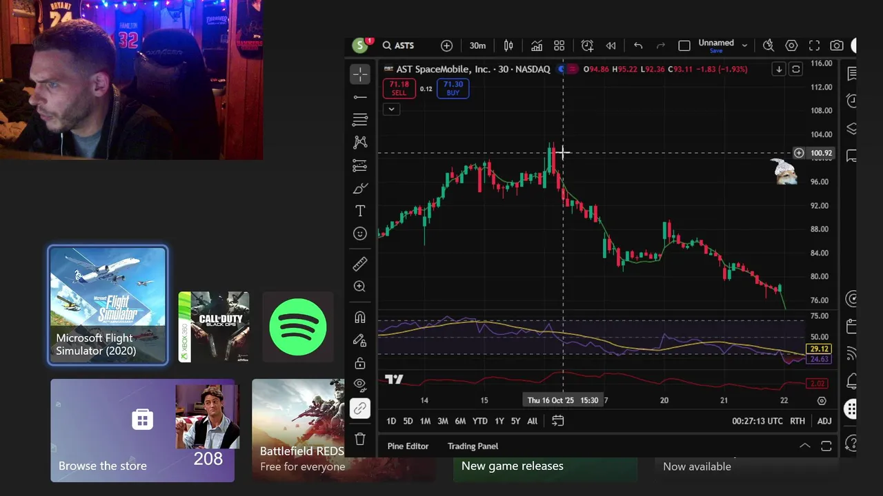Screen dimensions: 883x496
Task: Select the text annotation tool
Action: point(359,211)
